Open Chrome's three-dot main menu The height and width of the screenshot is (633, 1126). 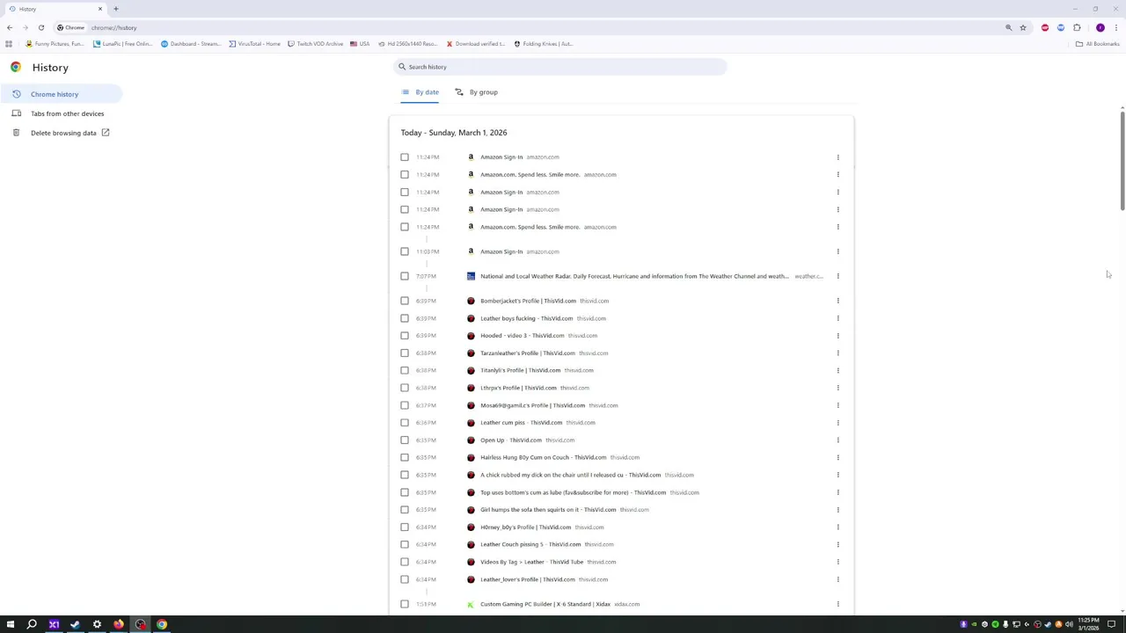(1116, 27)
